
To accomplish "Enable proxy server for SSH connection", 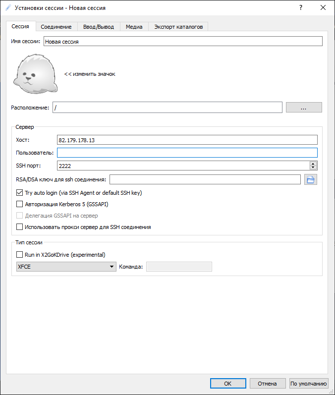I will 20,227.
